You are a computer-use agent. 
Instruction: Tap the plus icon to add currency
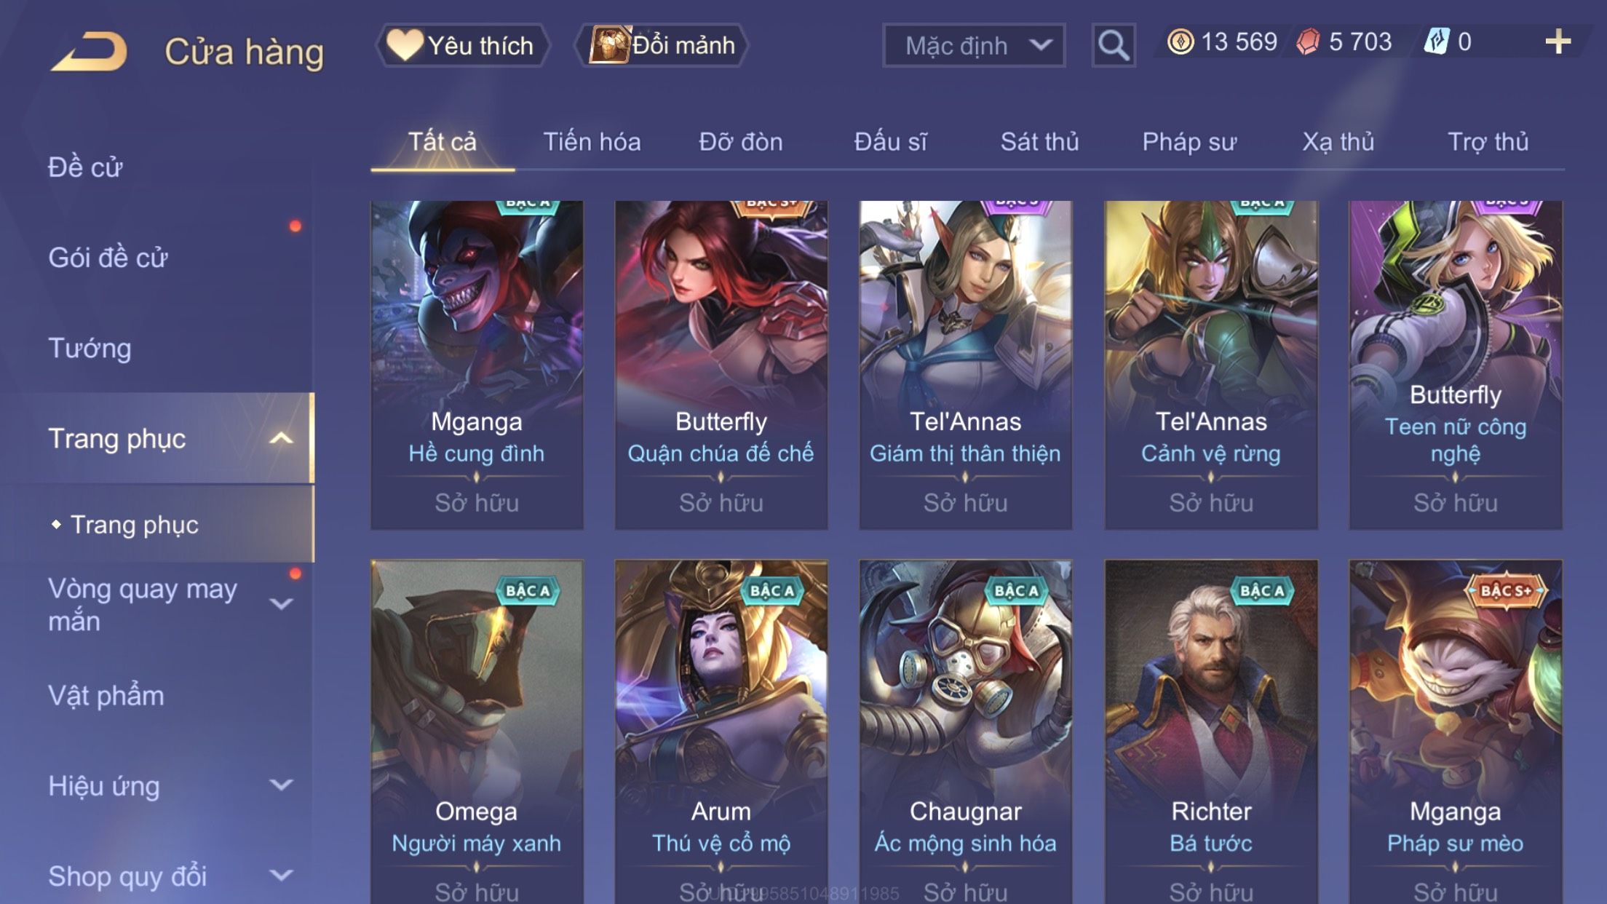pos(1558,42)
